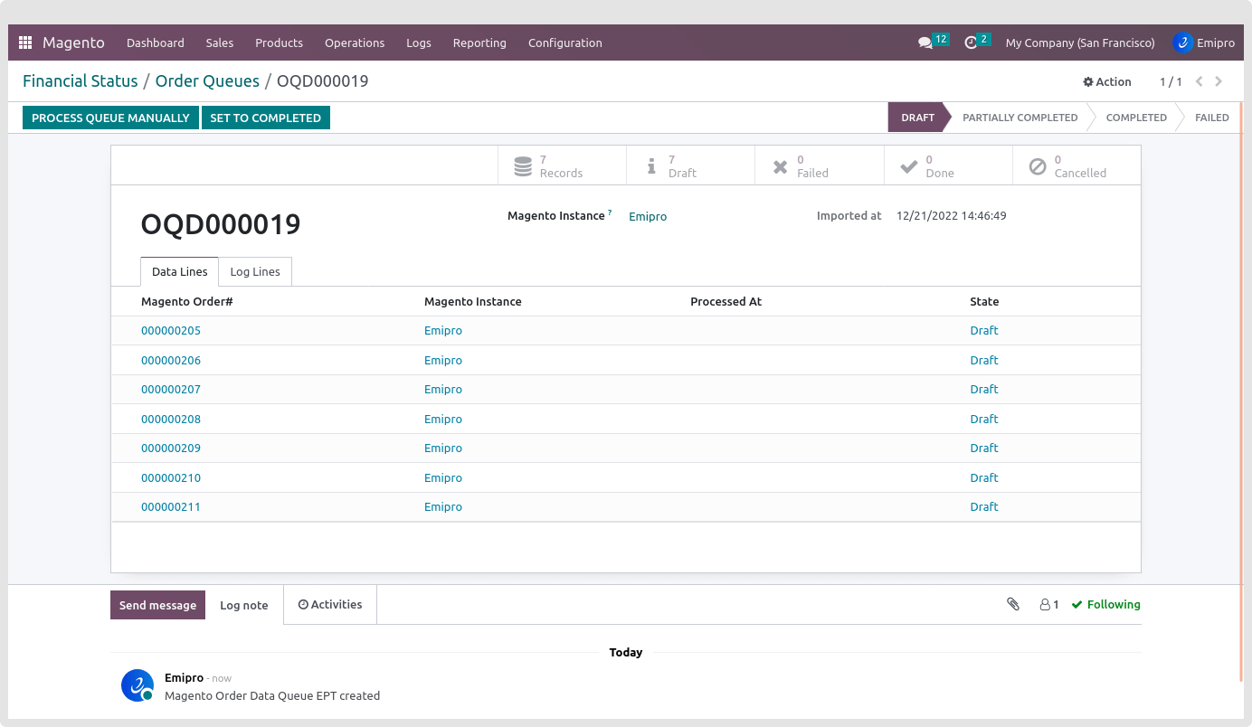Open Magento order 000000208 link

click(x=171, y=420)
